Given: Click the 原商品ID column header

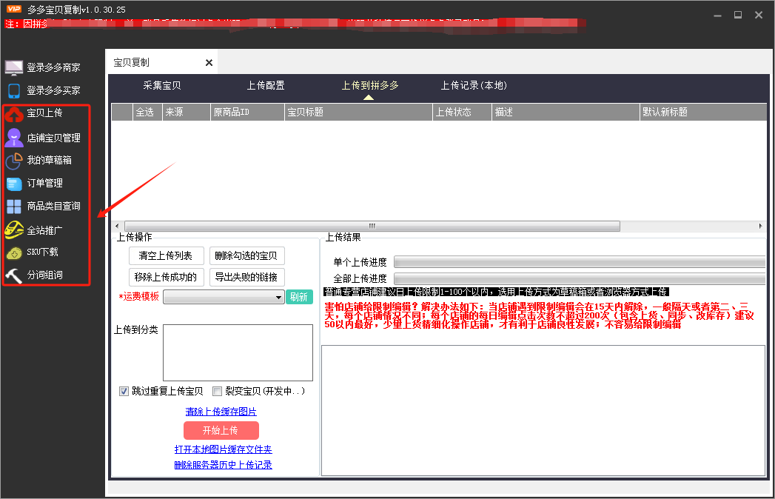Looking at the screenshot, I should pos(248,113).
